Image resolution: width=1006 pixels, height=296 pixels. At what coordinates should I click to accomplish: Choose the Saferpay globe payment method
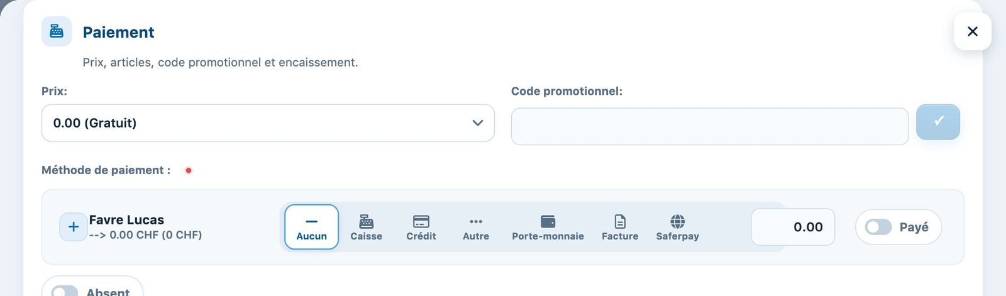(x=677, y=227)
